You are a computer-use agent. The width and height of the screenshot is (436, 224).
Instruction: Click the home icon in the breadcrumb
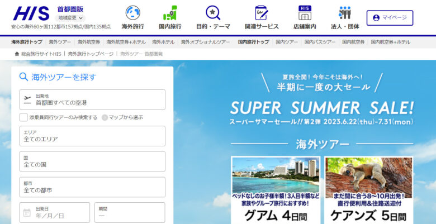click(x=17, y=54)
